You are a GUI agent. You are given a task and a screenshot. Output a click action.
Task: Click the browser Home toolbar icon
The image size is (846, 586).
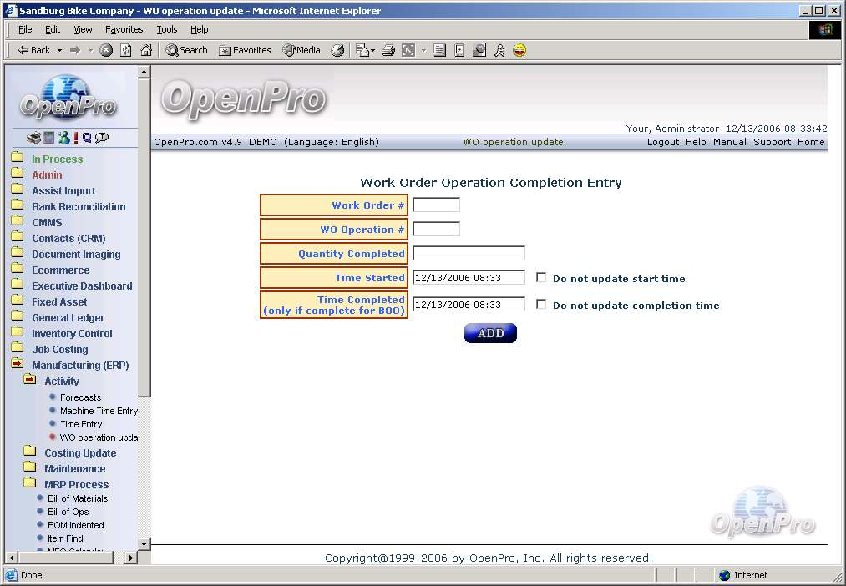pos(146,50)
